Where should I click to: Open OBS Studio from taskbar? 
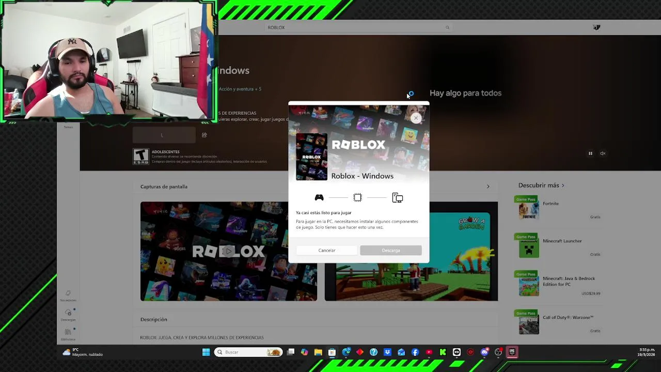click(x=498, y=352)
